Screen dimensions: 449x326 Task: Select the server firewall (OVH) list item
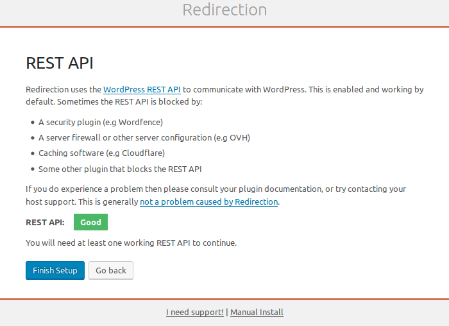pos(144,137)
